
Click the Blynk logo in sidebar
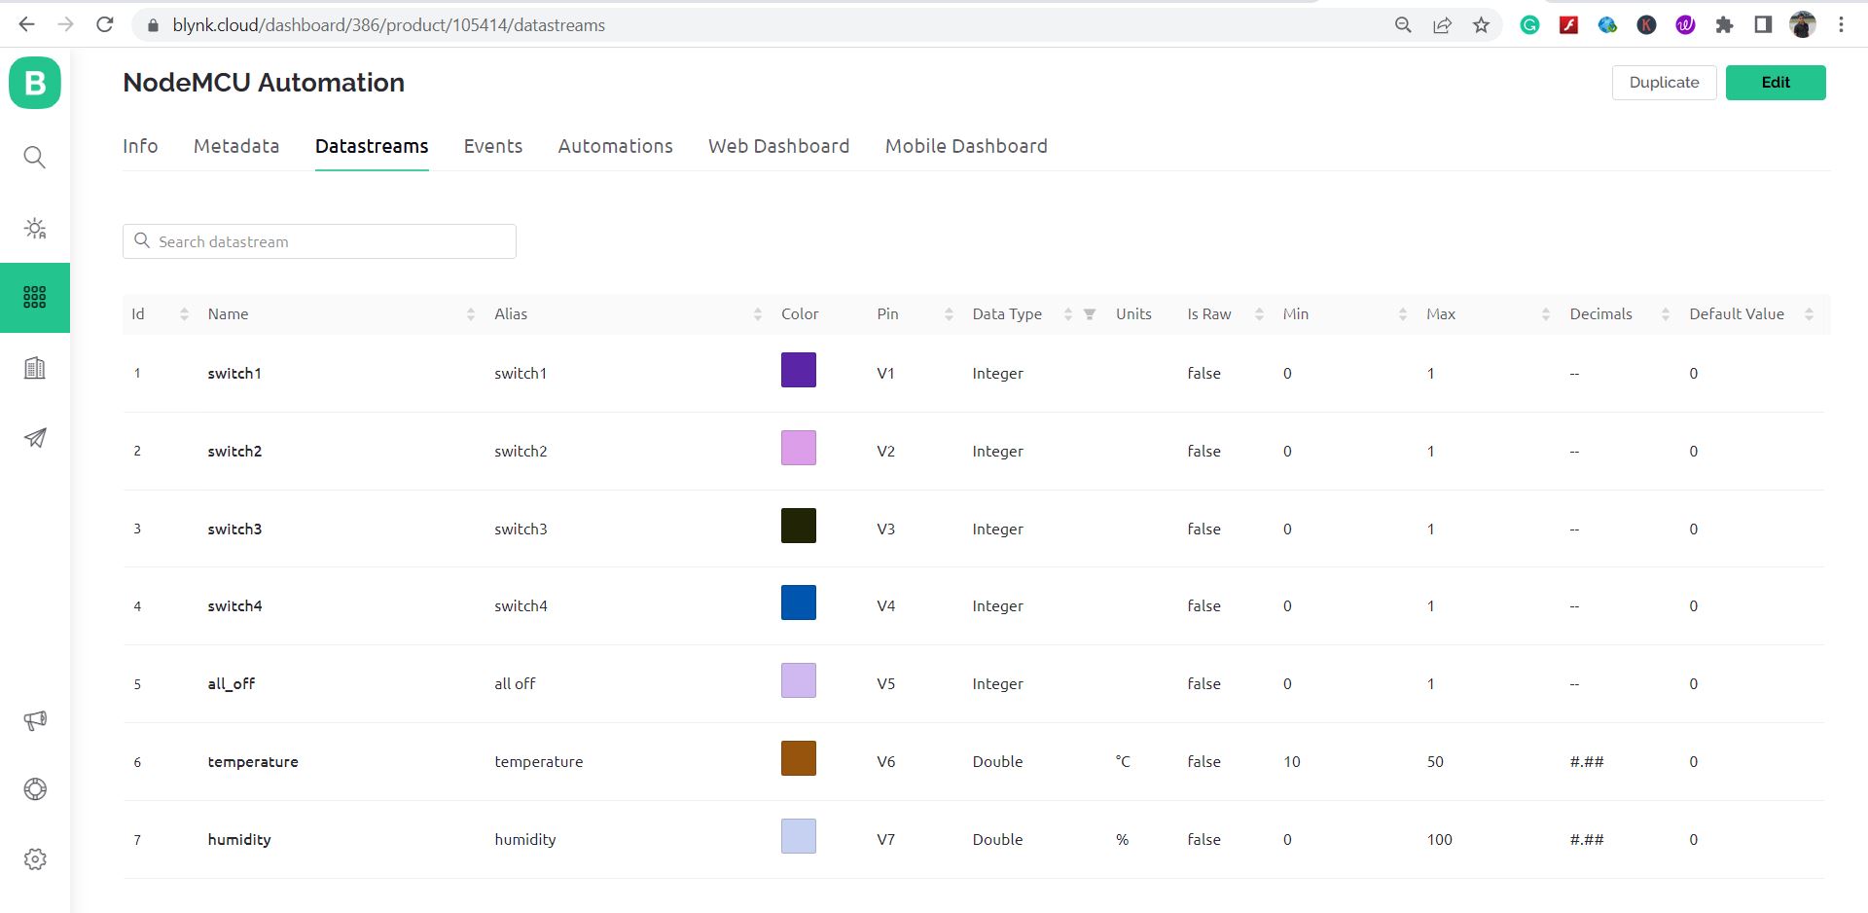click(x=35, y=83)
